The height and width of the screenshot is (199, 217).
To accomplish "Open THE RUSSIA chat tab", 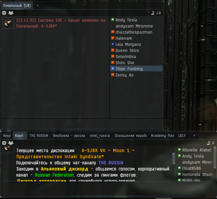I will (39, 135).
